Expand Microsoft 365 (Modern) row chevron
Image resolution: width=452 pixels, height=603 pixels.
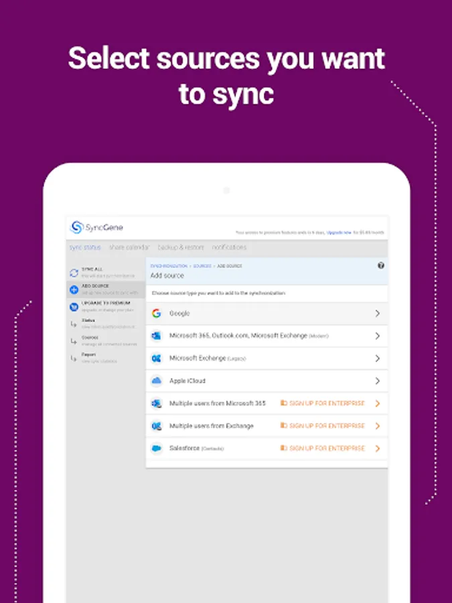(378, 336)
